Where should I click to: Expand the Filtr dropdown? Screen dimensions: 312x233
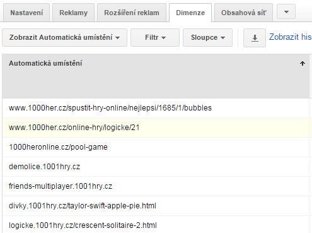155,37
